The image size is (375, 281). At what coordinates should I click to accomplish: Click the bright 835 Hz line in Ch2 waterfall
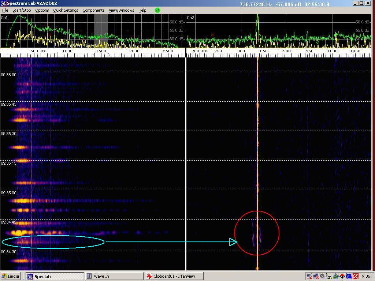tap(257, 146)
